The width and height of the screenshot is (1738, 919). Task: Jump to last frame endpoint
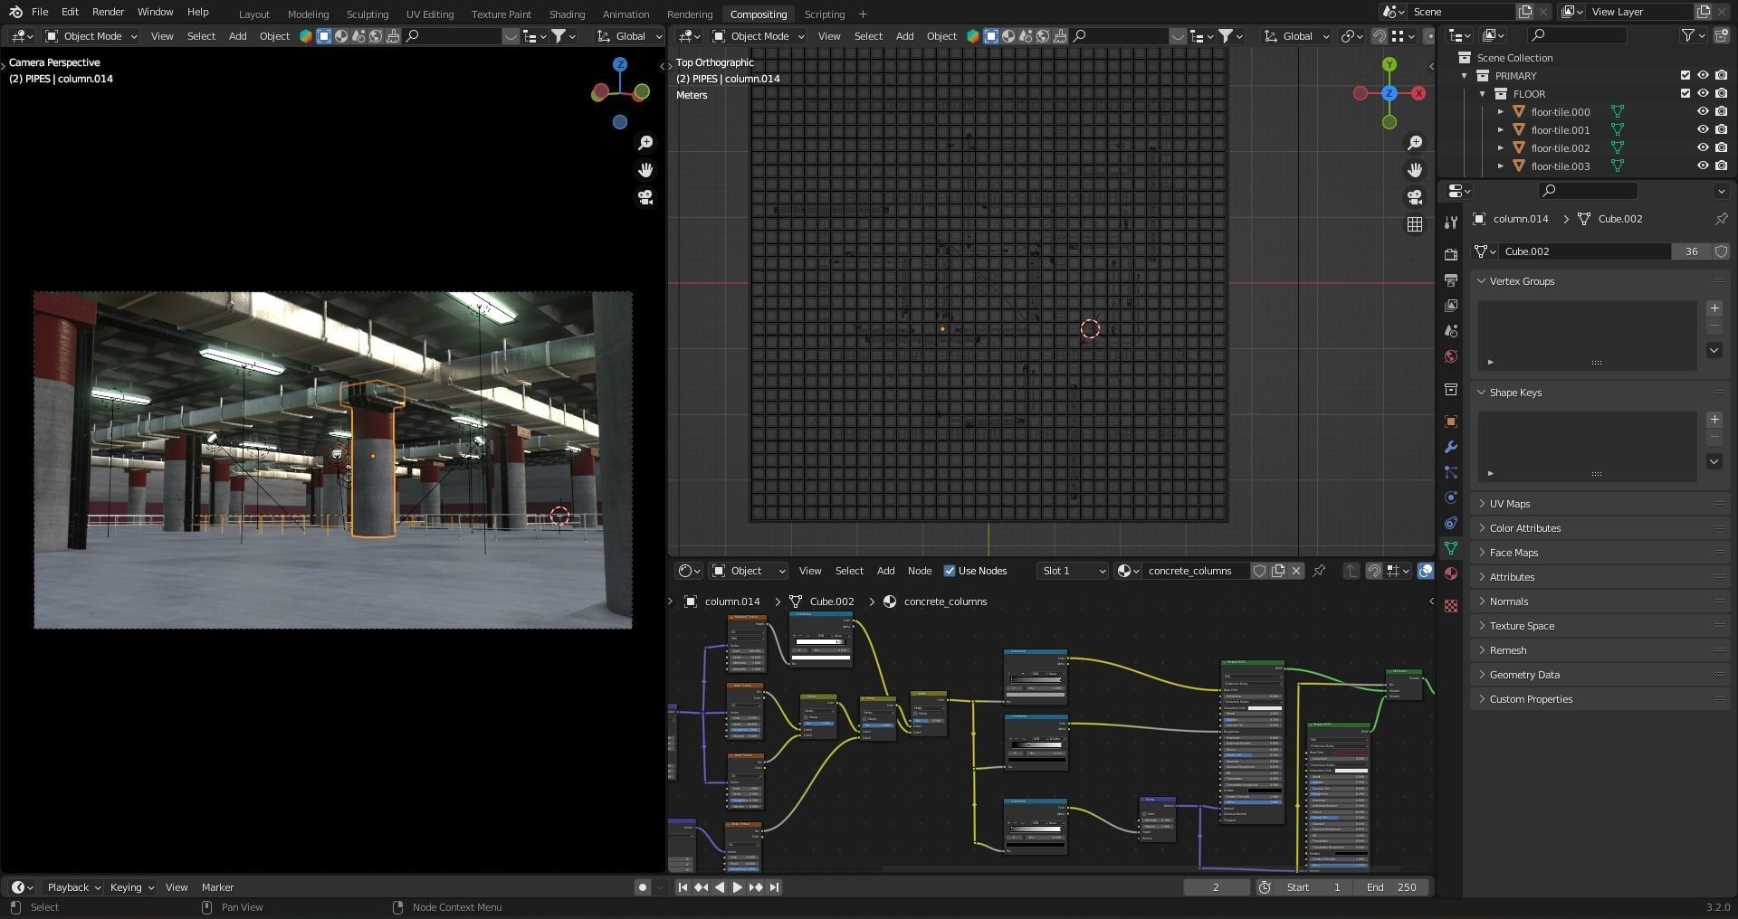[774, 887]
